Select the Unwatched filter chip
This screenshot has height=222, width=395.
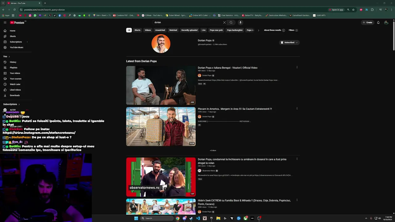(x=160, y=30)
